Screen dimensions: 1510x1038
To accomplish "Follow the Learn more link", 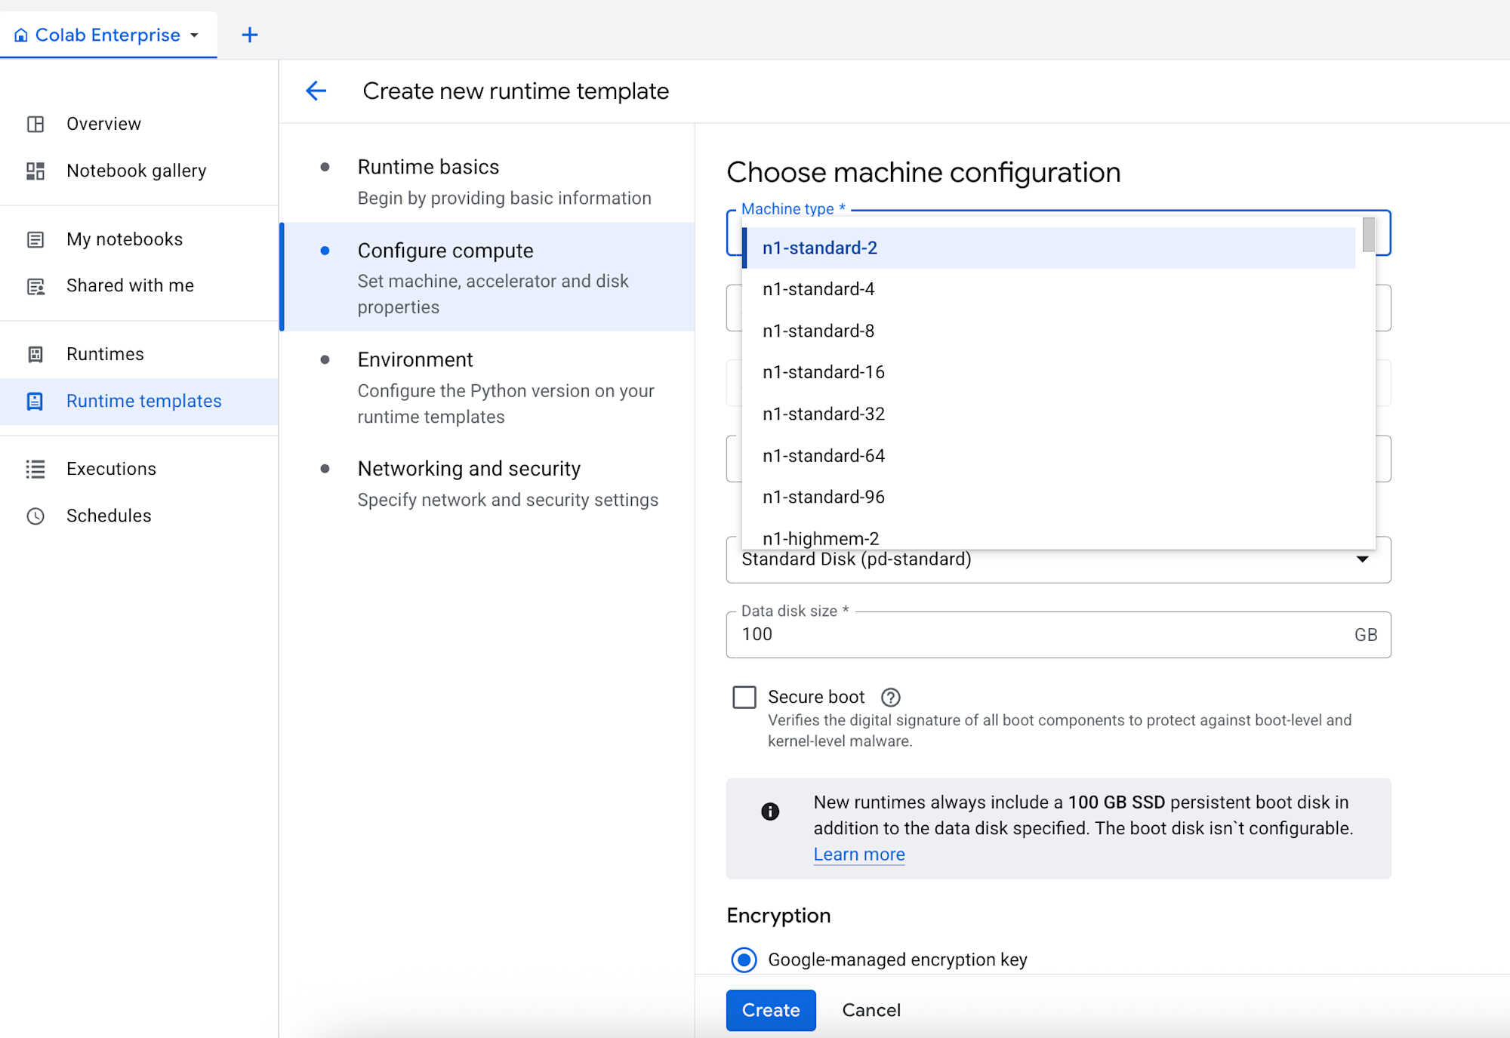I will [x=859, y=855].
